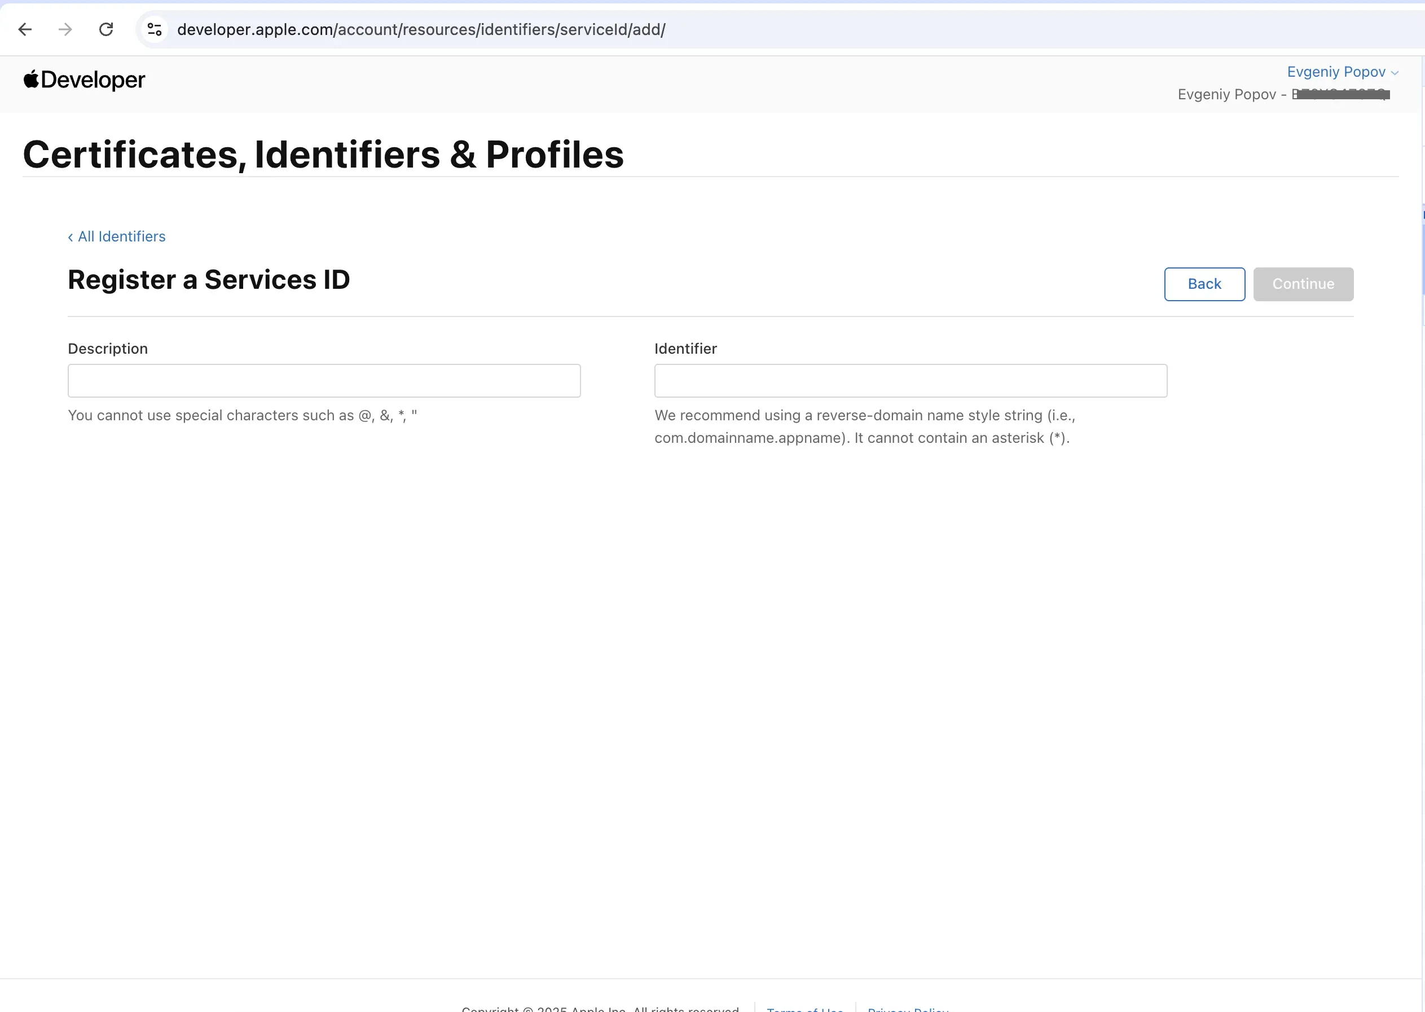Click the reverse-domain recommendation text
The width and height of the screenshot is (1425, 1012).
coord(865,427)
